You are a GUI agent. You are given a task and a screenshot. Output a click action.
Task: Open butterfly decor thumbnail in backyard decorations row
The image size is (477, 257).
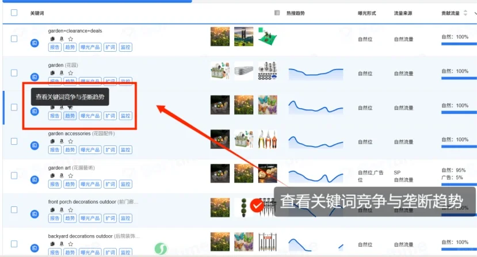[x=243, y=241]
